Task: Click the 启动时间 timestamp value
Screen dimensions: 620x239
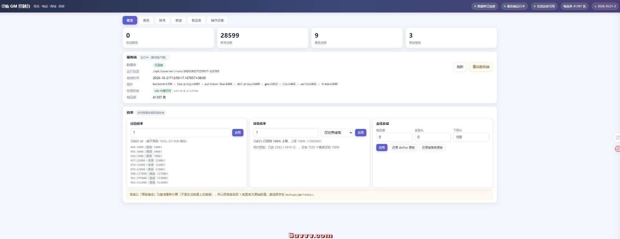Action: coord(179,78)
